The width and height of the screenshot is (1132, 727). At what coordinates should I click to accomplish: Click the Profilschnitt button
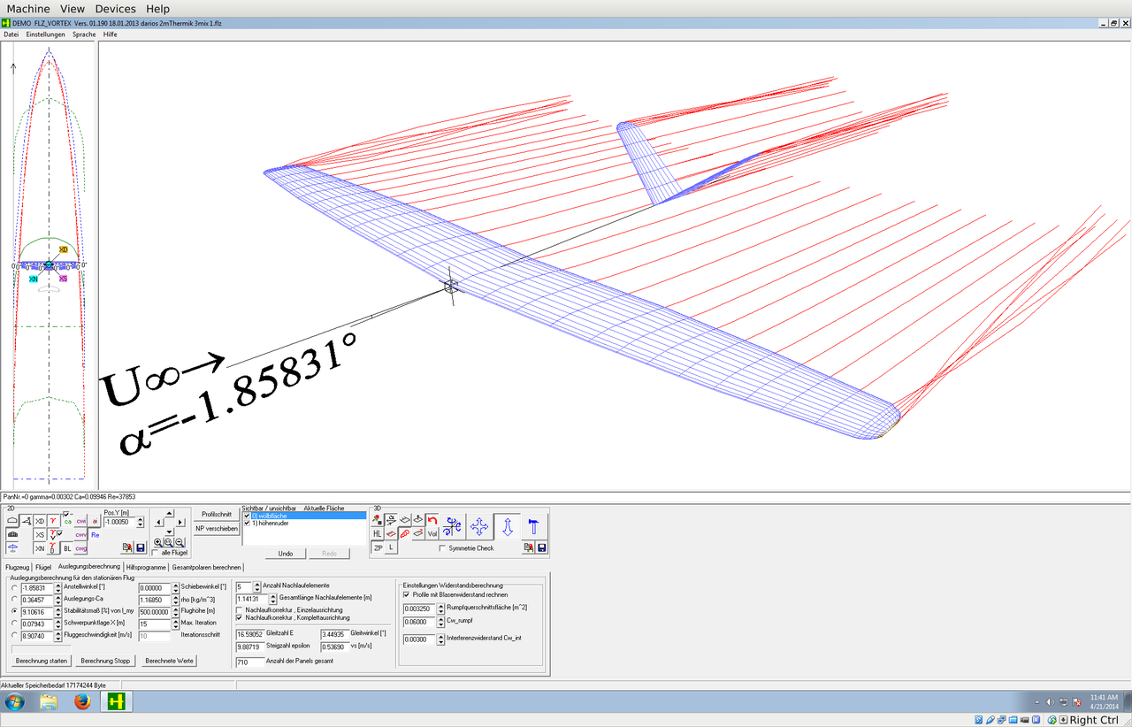tap(217, 514)
